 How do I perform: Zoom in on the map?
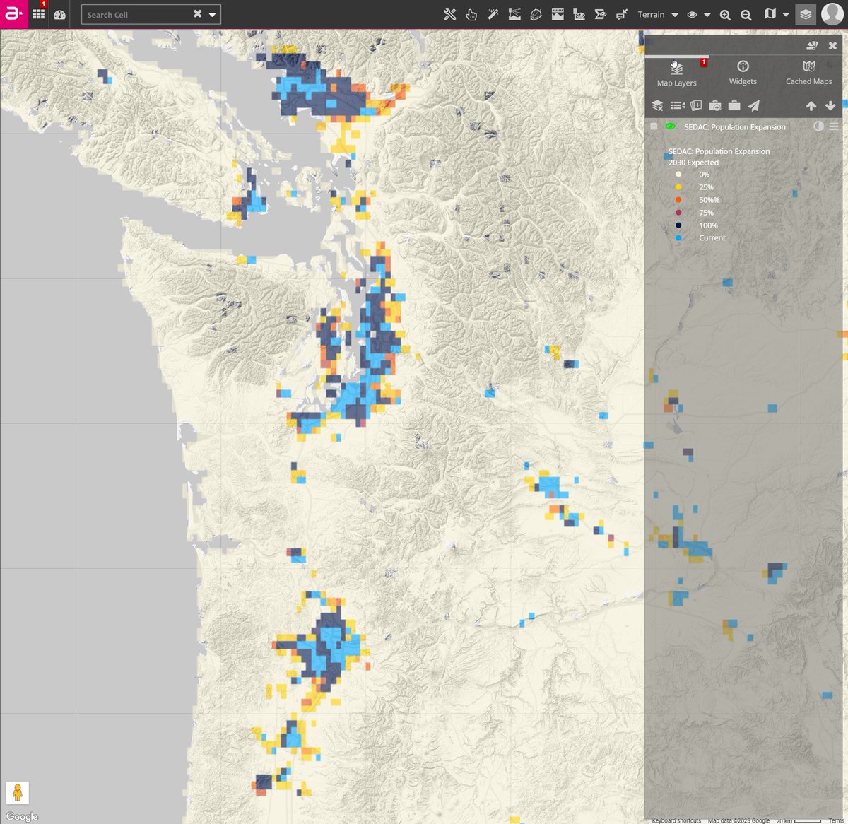pos(725,15)
